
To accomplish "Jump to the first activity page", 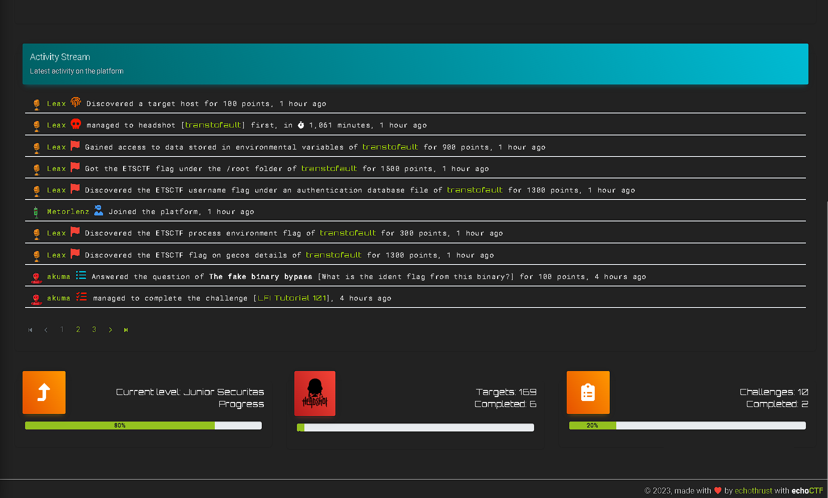I will pyautogui.click(x=31, y=330).
